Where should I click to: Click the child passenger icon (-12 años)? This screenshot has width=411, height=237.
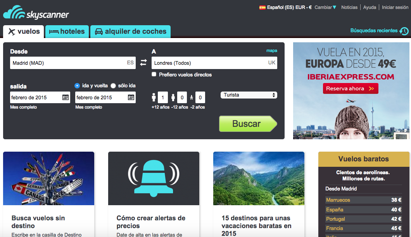(173, 97)
